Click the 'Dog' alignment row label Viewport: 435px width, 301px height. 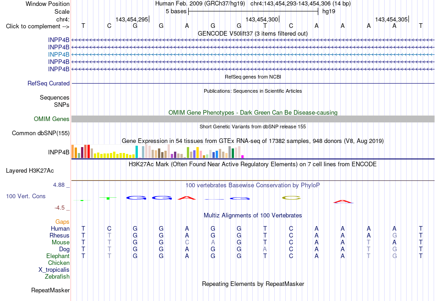(x=65, y=249)
